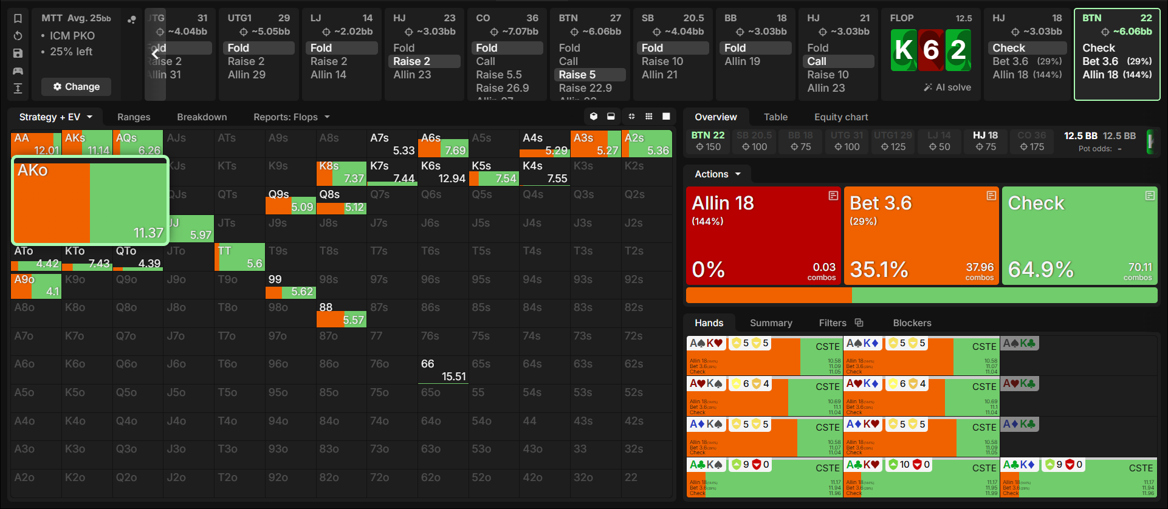Open practice mode via the gamepad icon
1168x509 pixels.
(x=18, y=71)
